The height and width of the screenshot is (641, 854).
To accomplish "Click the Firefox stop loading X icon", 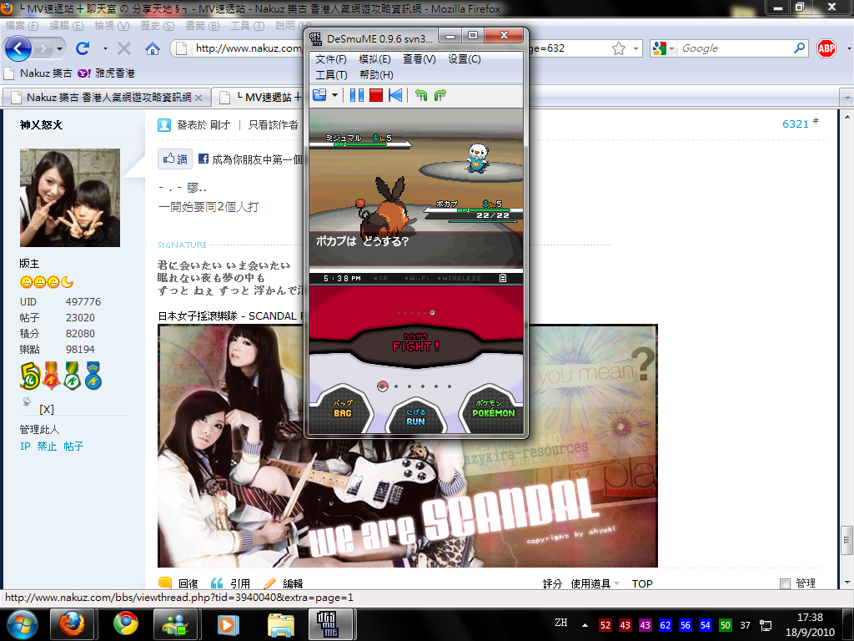I will (124, 48).
